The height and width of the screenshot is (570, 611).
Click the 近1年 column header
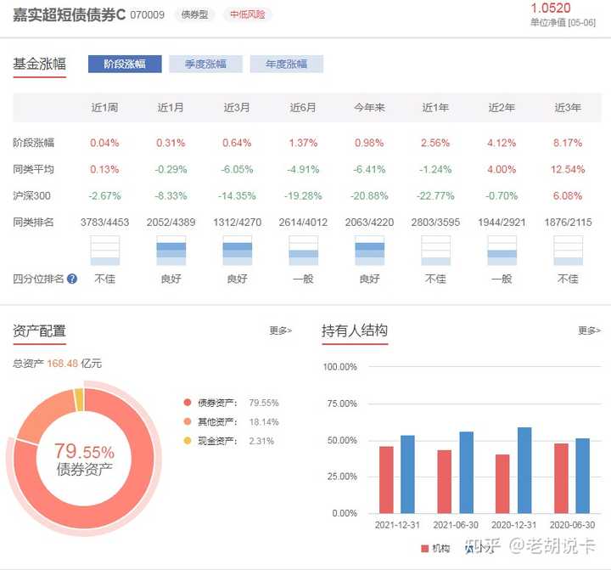tap(435, 107)
